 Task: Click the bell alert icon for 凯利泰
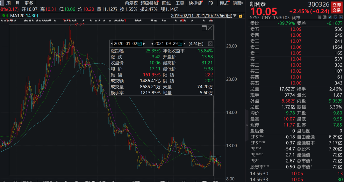click(x=335, y=17)
